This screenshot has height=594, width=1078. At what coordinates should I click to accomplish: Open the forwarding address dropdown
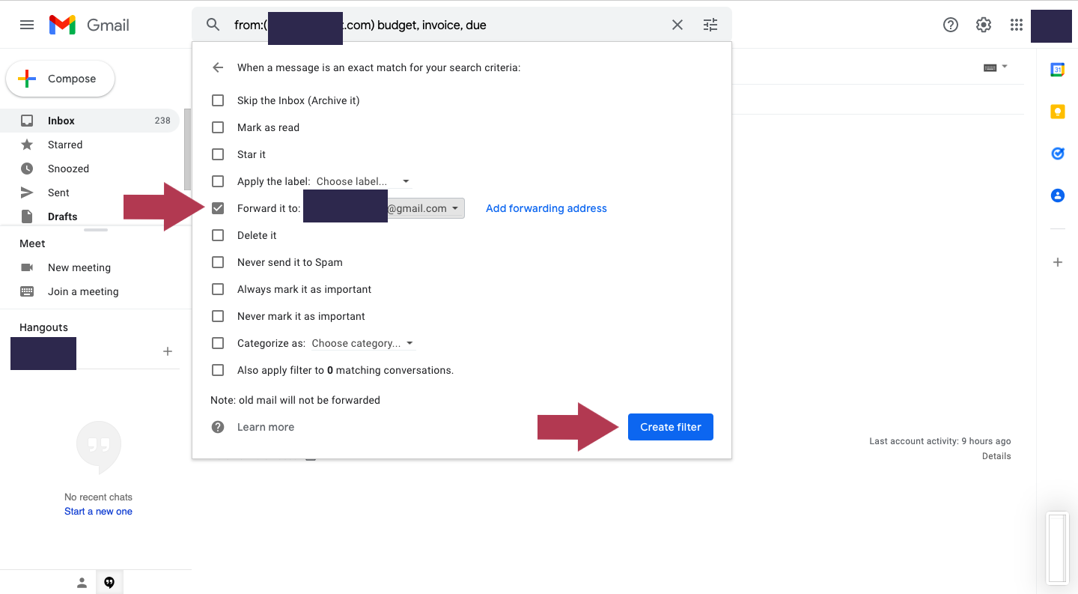coord(454,207)
